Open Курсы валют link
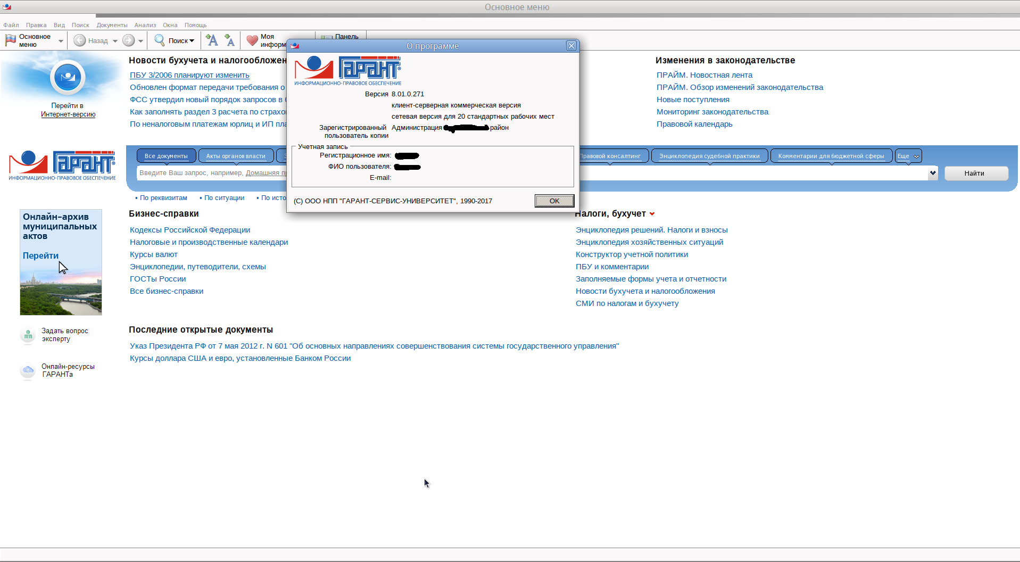Image resolution: width=1020 pixels, height=562 pixels. point(154,254)
